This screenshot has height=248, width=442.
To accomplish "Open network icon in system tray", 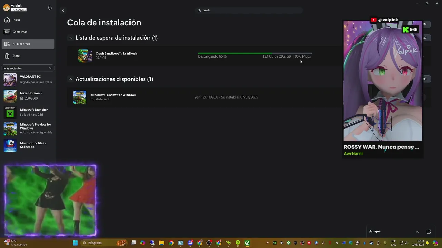I will 401,243.
